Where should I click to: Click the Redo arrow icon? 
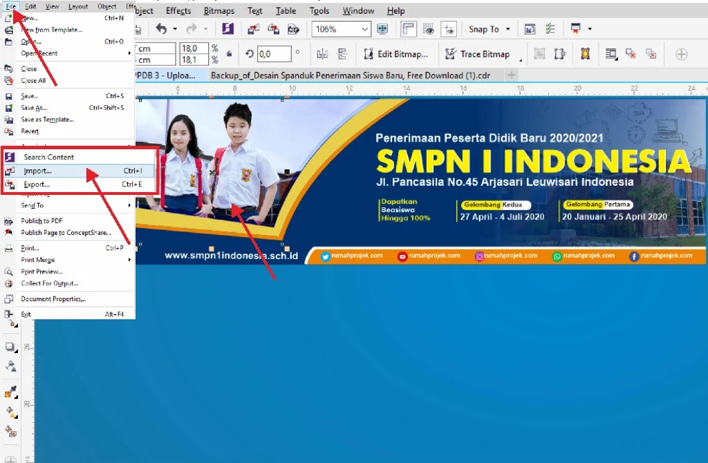pyautogui.click(x=192, y=29)
